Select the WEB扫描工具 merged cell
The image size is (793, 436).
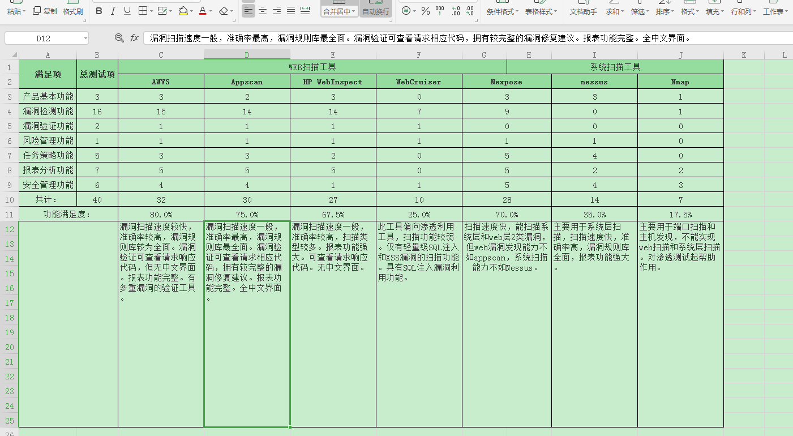(312, 67)
